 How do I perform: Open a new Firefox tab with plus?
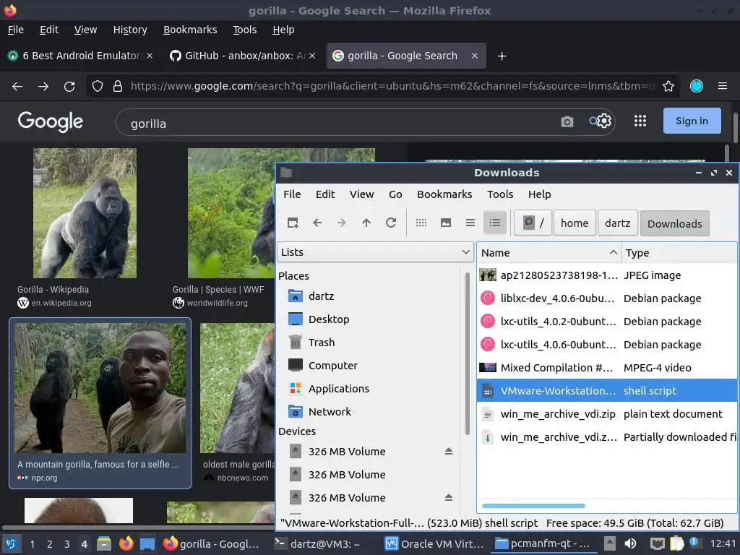(502, 56)
